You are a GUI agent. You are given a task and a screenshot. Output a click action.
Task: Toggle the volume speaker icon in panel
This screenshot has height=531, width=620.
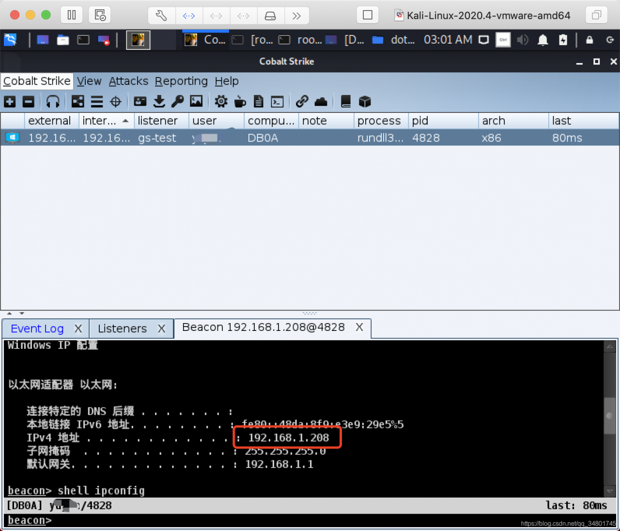(523, 40)
